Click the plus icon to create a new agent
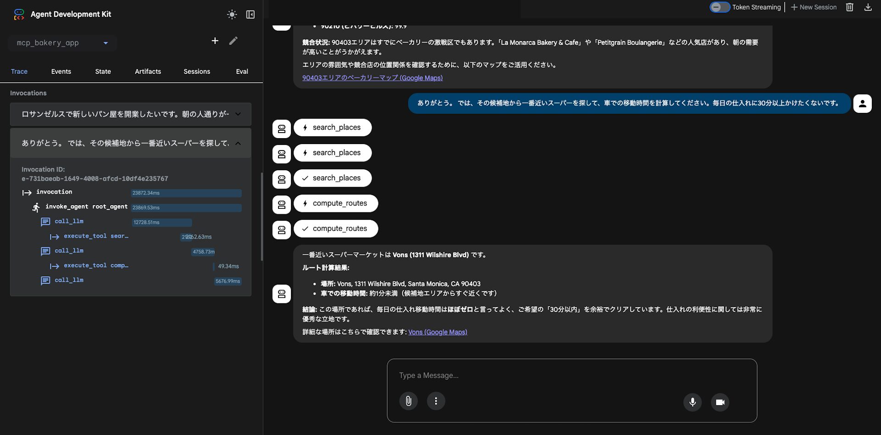Screen dimensions: 881x435 click(x=215, y=41)
